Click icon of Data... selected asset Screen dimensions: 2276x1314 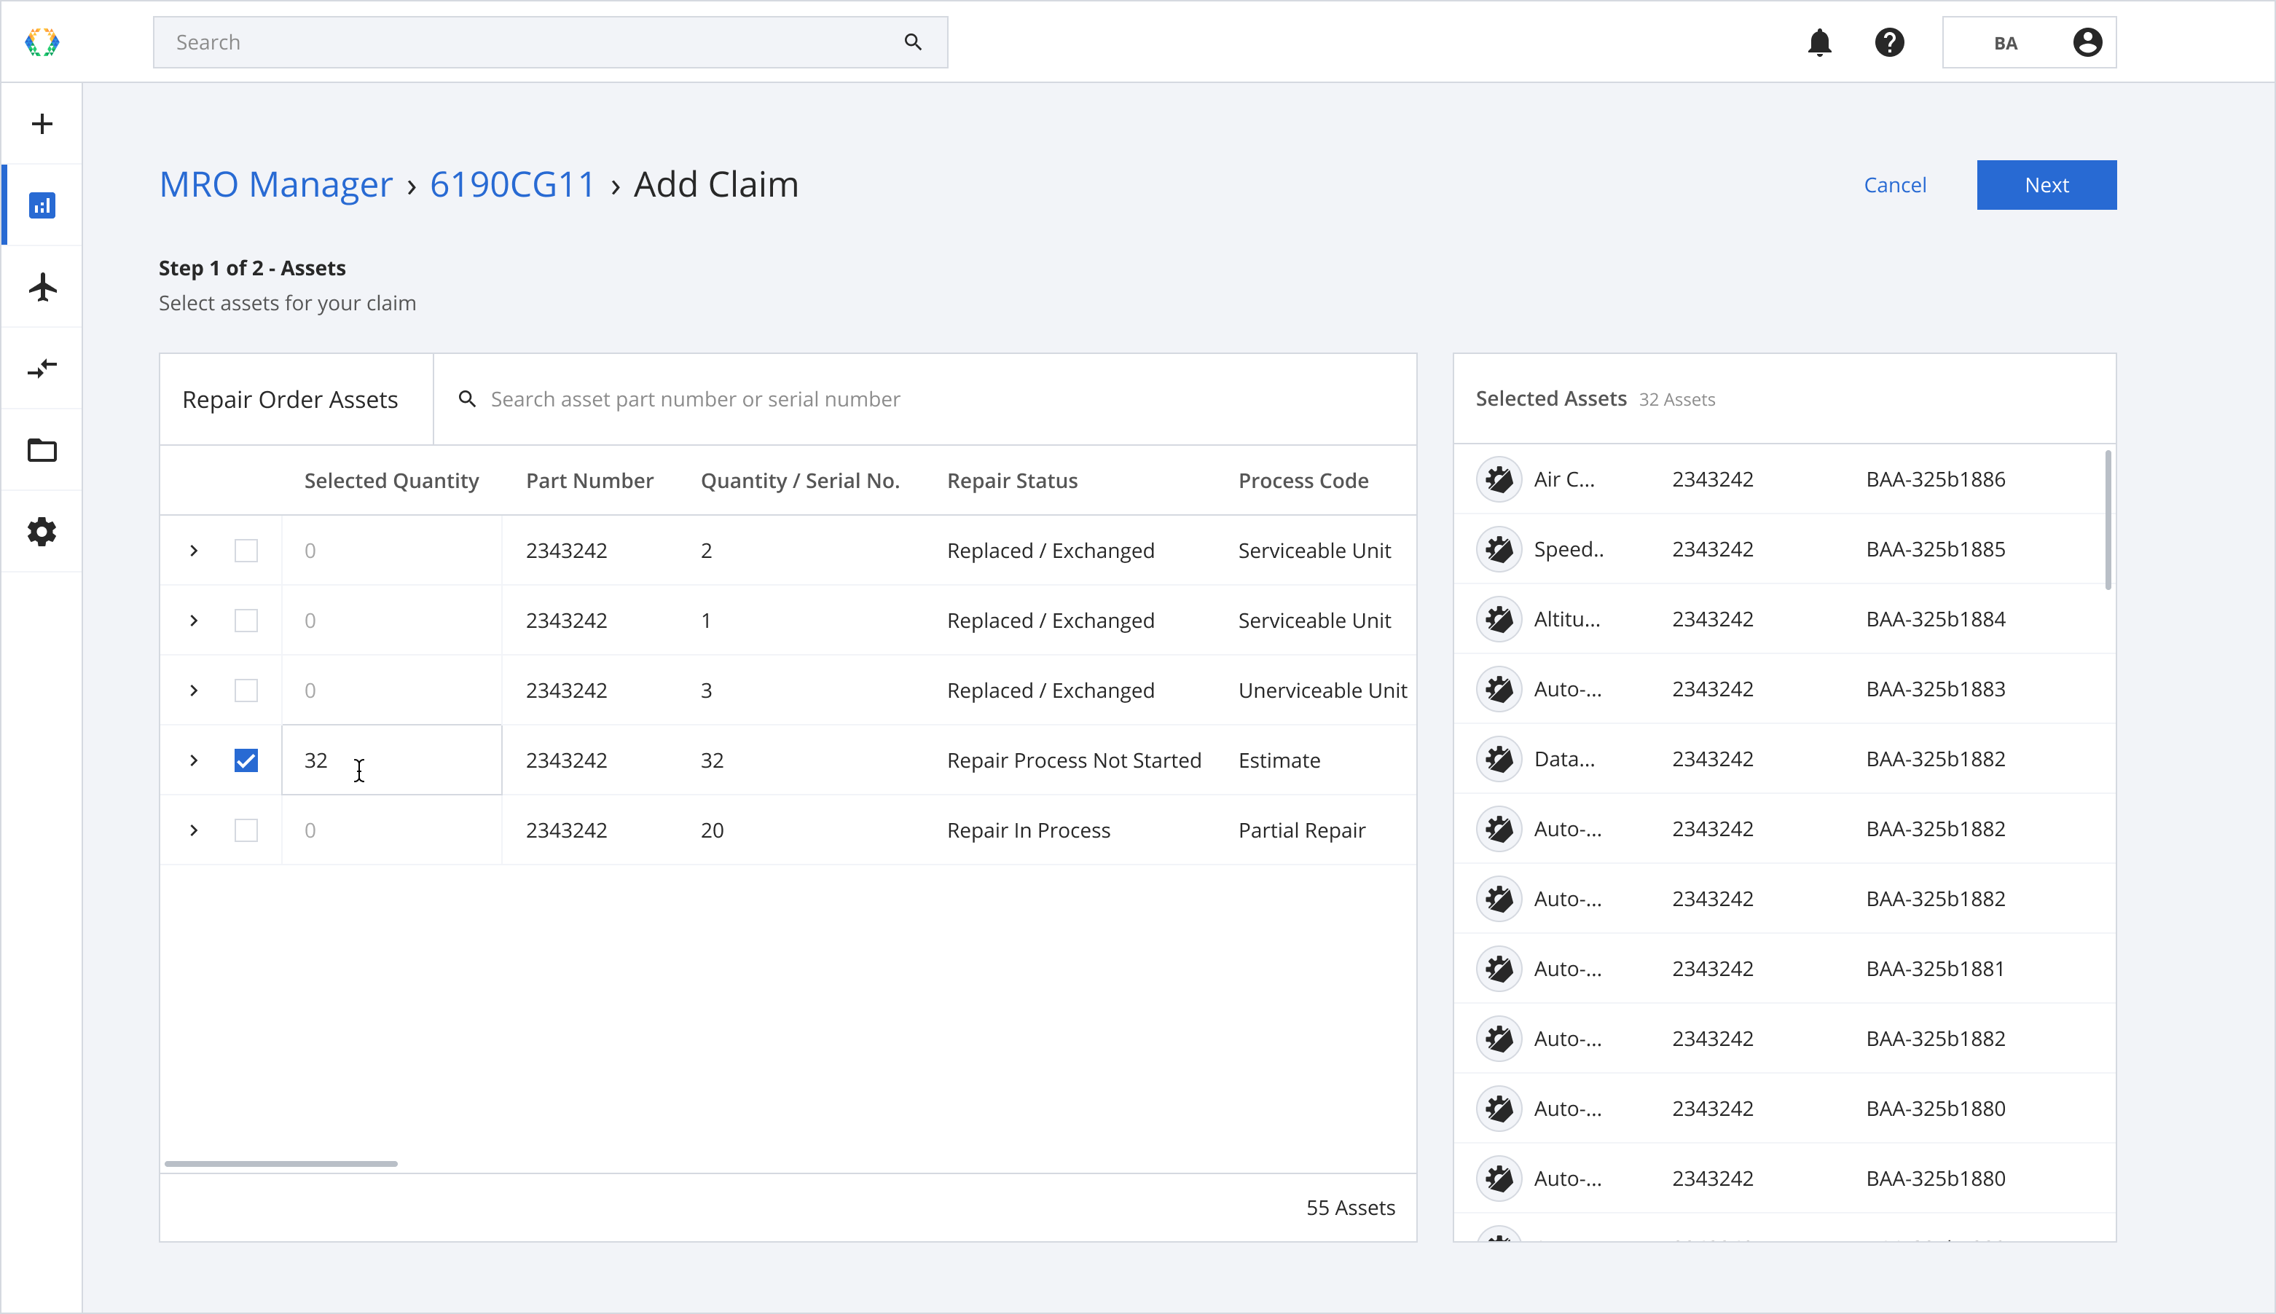coord(1498,759)
